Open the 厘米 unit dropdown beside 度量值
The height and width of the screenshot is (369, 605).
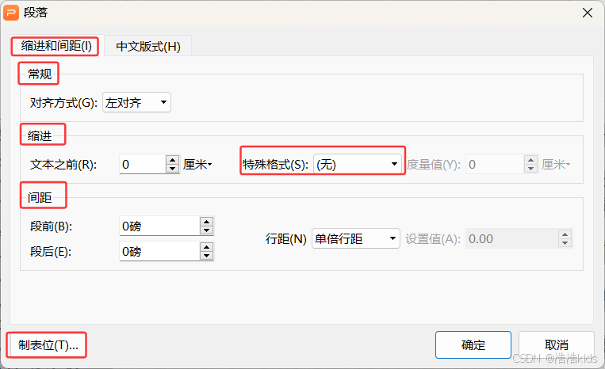point(556,165)
